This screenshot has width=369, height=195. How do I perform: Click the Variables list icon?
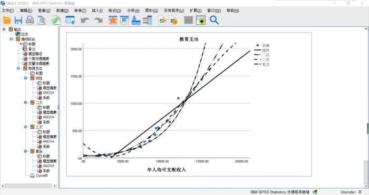click(x=148, y=20)
